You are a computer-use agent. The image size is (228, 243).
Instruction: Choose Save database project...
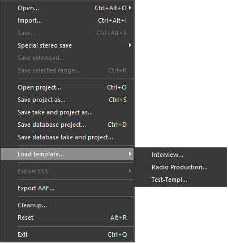click(67, 125)
